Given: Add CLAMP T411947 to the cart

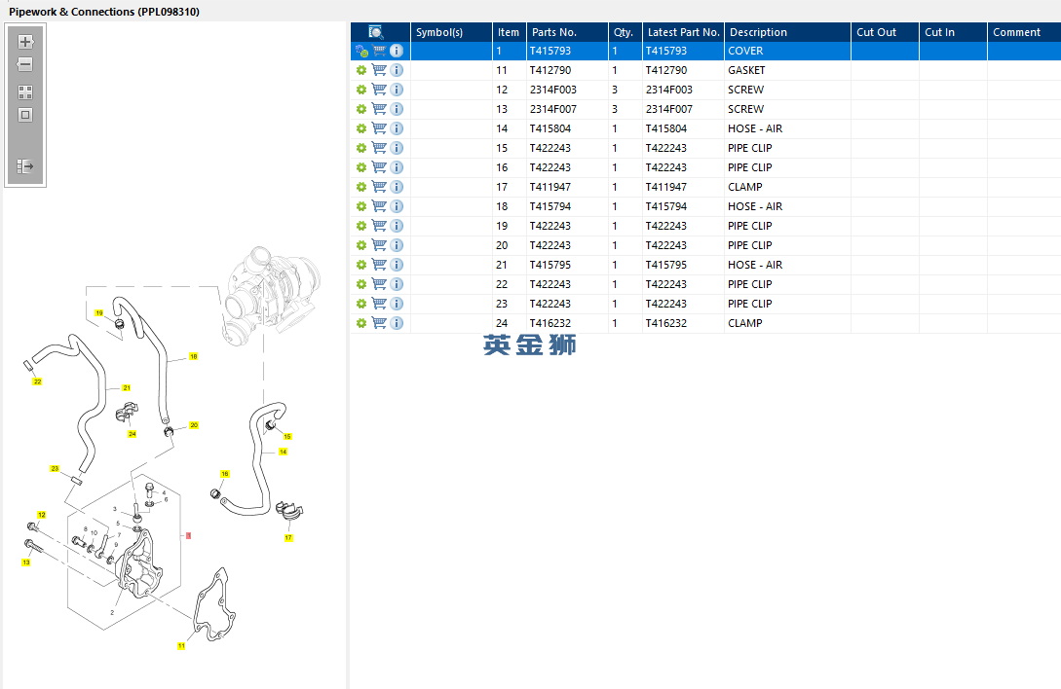Looking at the screenshot, I should (x=380, y=187).
